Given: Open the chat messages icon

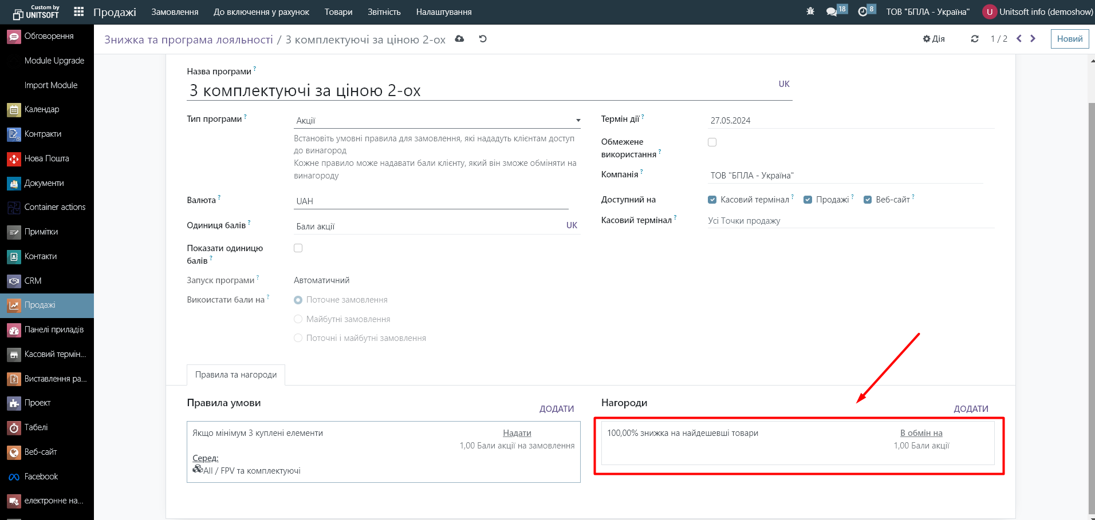Looking at the screenshot, I should coord(832,11).
